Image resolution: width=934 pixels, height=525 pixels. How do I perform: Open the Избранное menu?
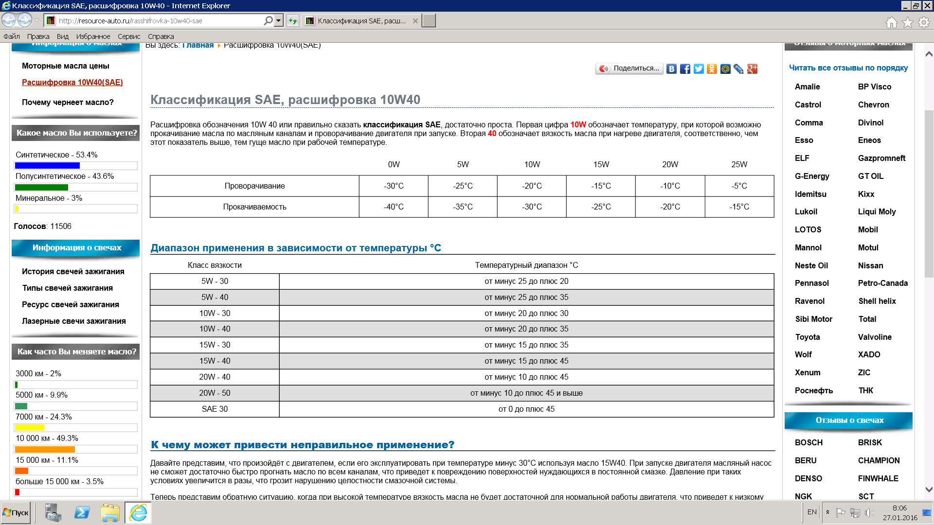tap(93, 36)
